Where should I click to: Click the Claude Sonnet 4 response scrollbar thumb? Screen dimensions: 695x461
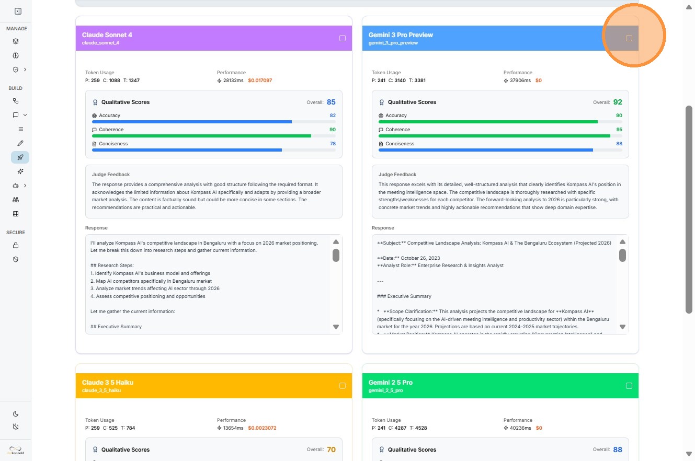click(x=336, y=255)
